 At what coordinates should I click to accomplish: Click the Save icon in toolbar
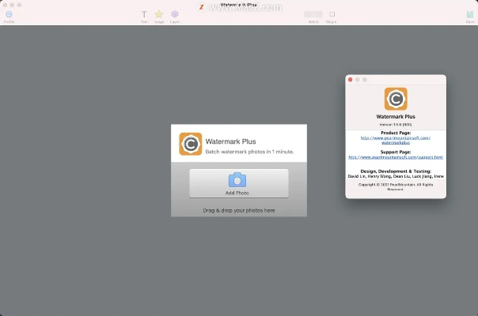click(x=469, y=15)
